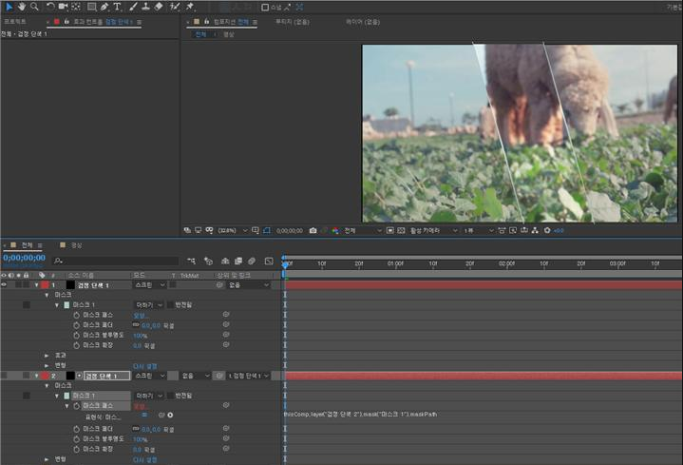Select the Pen tool

coord(104,7)
